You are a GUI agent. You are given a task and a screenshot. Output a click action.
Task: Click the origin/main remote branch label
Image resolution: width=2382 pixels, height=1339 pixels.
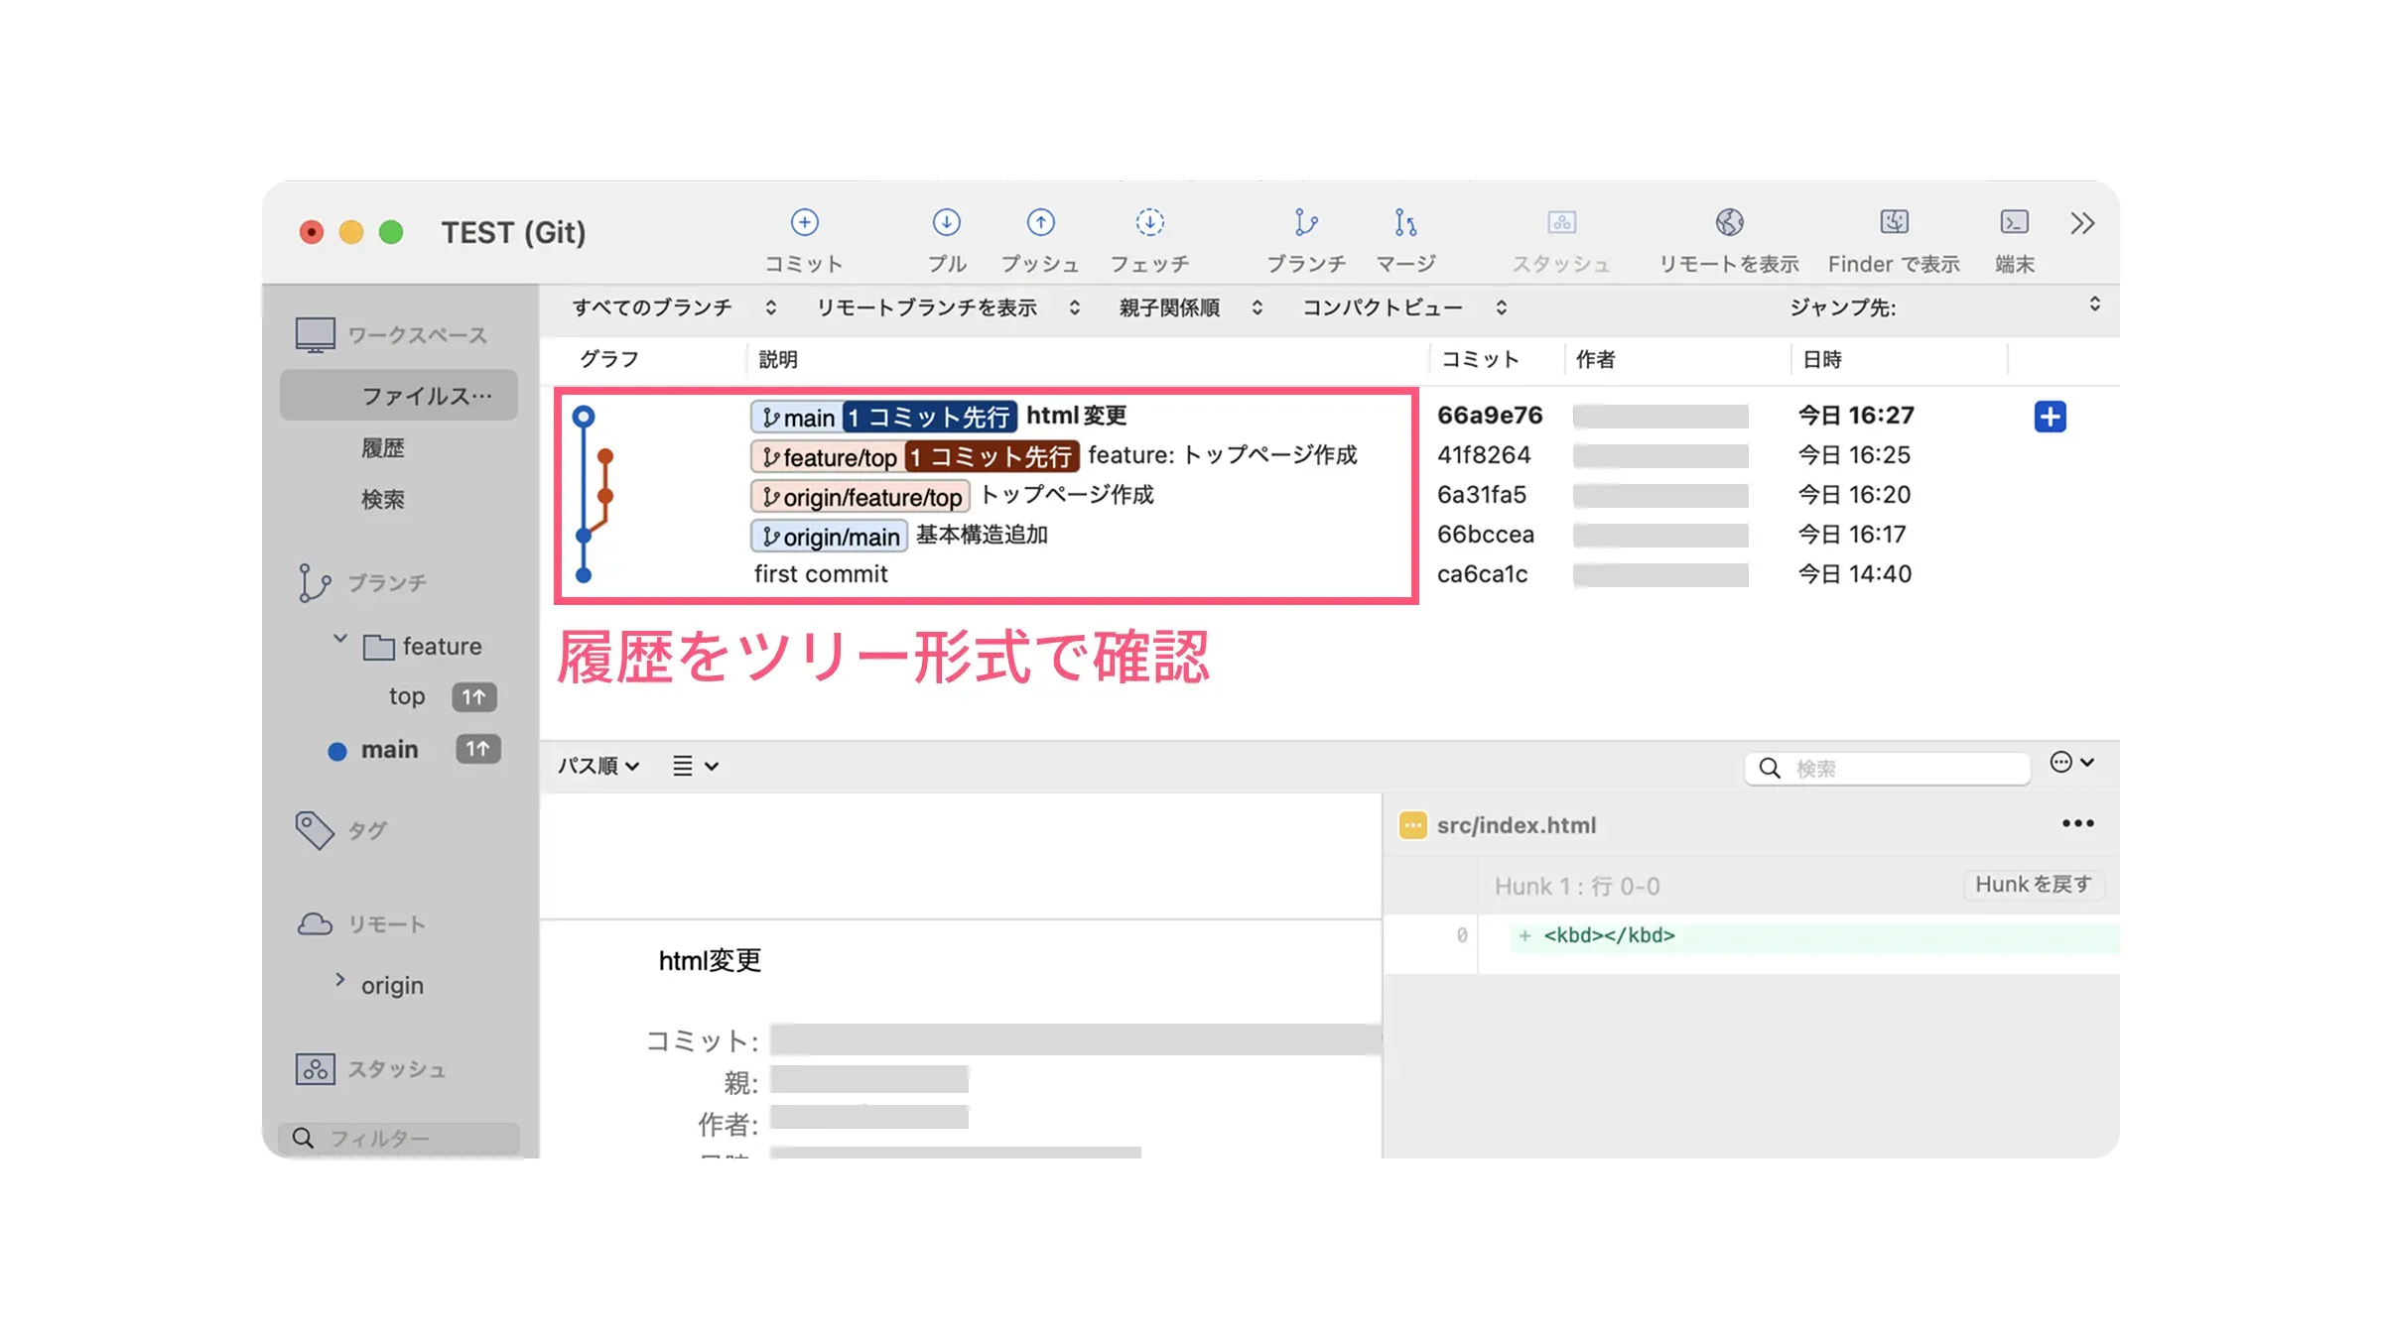coord(829,537)
